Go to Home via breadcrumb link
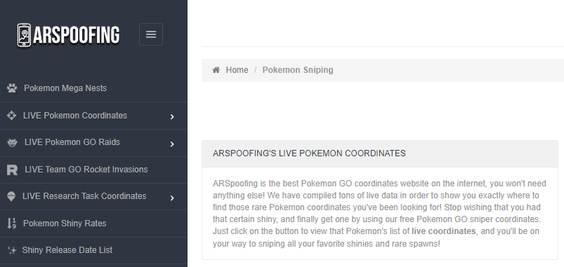This screenshot has width=564, height=267. tap(237, 70)
